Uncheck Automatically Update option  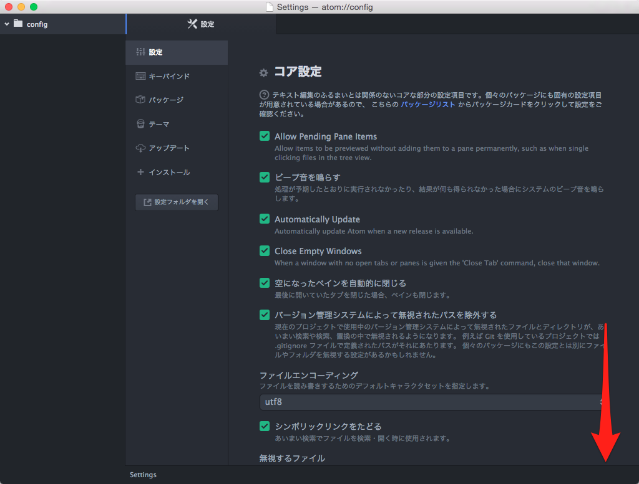click(x=264, y=219)
